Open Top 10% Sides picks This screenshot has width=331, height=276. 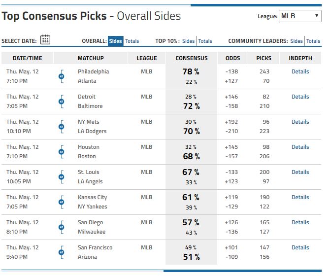tap(188, 41)
